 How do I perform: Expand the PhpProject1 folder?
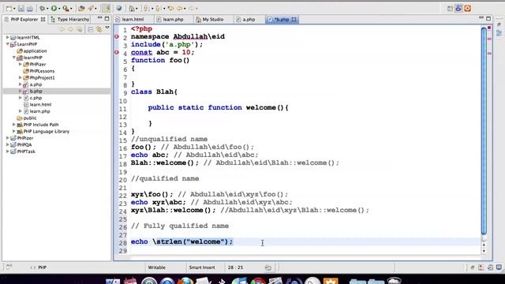21,77
